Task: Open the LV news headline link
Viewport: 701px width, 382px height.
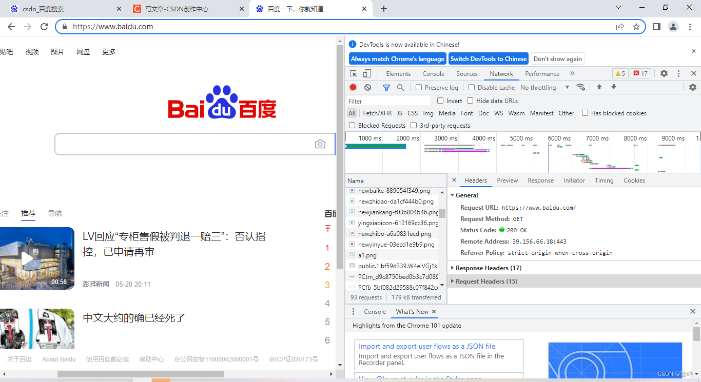Action: (x=174, y=244)
